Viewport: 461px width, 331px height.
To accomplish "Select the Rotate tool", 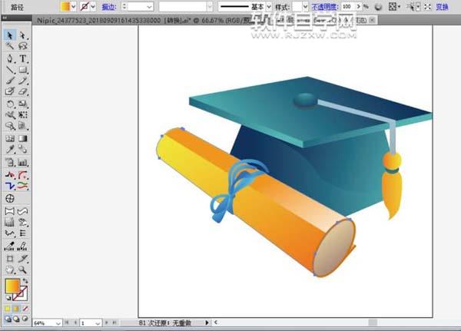I will click(x=10, y=103).
